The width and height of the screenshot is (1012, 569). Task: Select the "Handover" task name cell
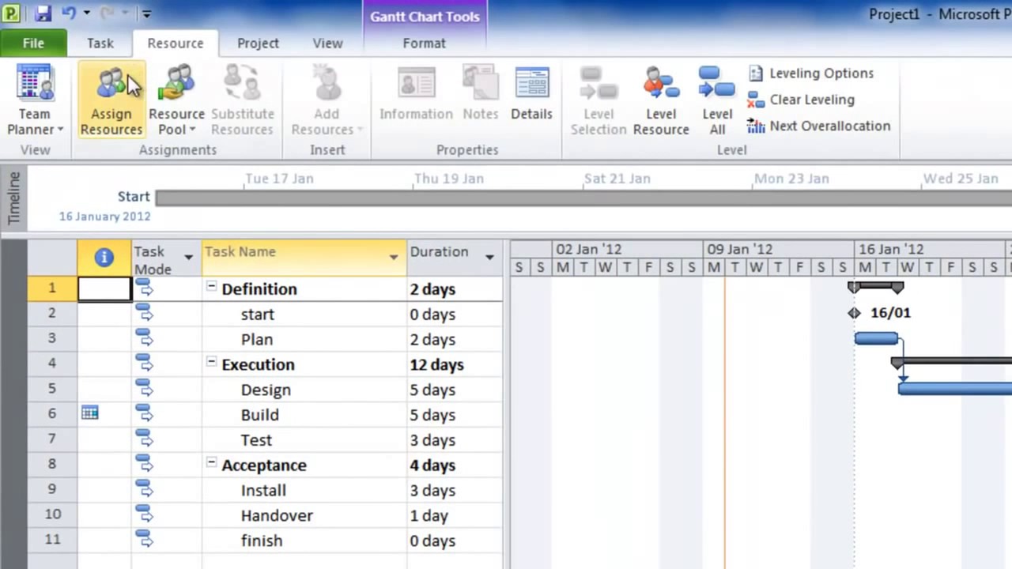304,516
